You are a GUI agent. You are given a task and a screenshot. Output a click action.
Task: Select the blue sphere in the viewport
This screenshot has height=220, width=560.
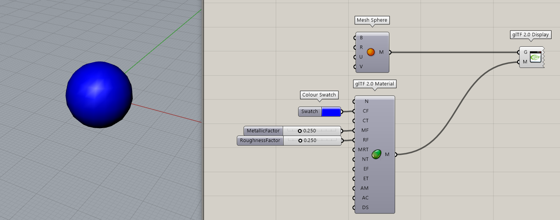pyautogui.click(x=99, y=95)
